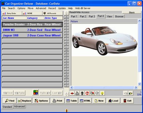Open the Options menu

(21, 8)
